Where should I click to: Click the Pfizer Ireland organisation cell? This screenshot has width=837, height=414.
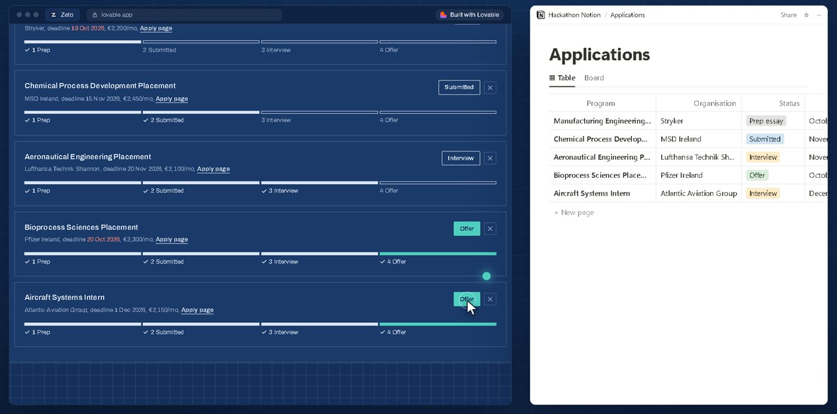(699, 175)
